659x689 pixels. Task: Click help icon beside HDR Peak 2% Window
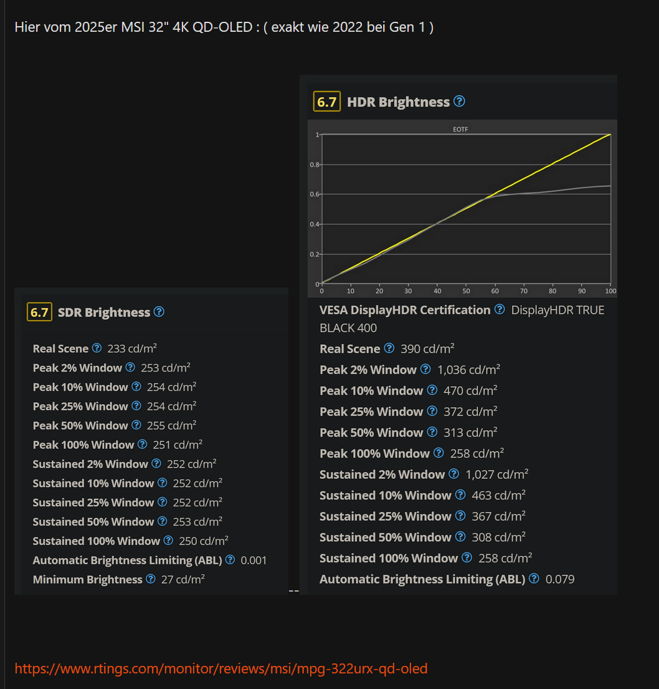(425, 369)
